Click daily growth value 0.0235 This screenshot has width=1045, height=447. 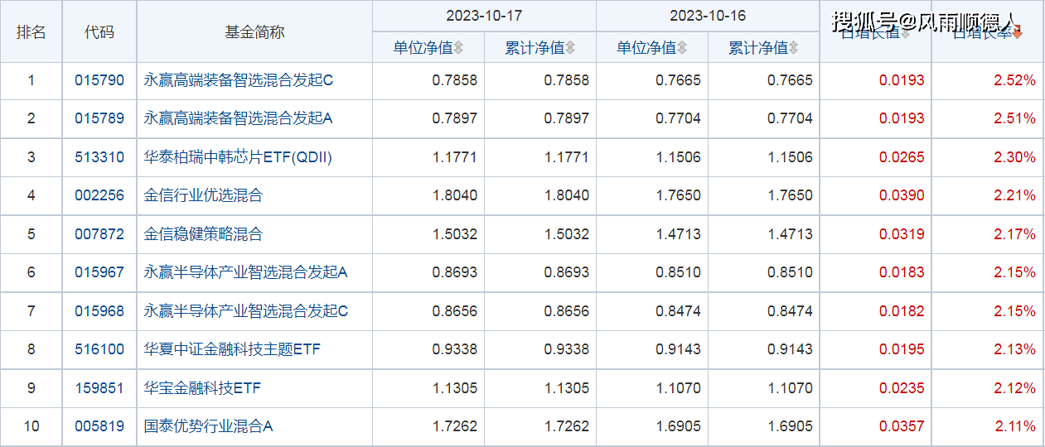pyautogui.click(x=902, y=388)
